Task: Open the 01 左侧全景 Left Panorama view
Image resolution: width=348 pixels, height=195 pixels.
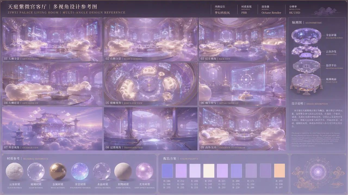Action: click(x=52, y=40)
